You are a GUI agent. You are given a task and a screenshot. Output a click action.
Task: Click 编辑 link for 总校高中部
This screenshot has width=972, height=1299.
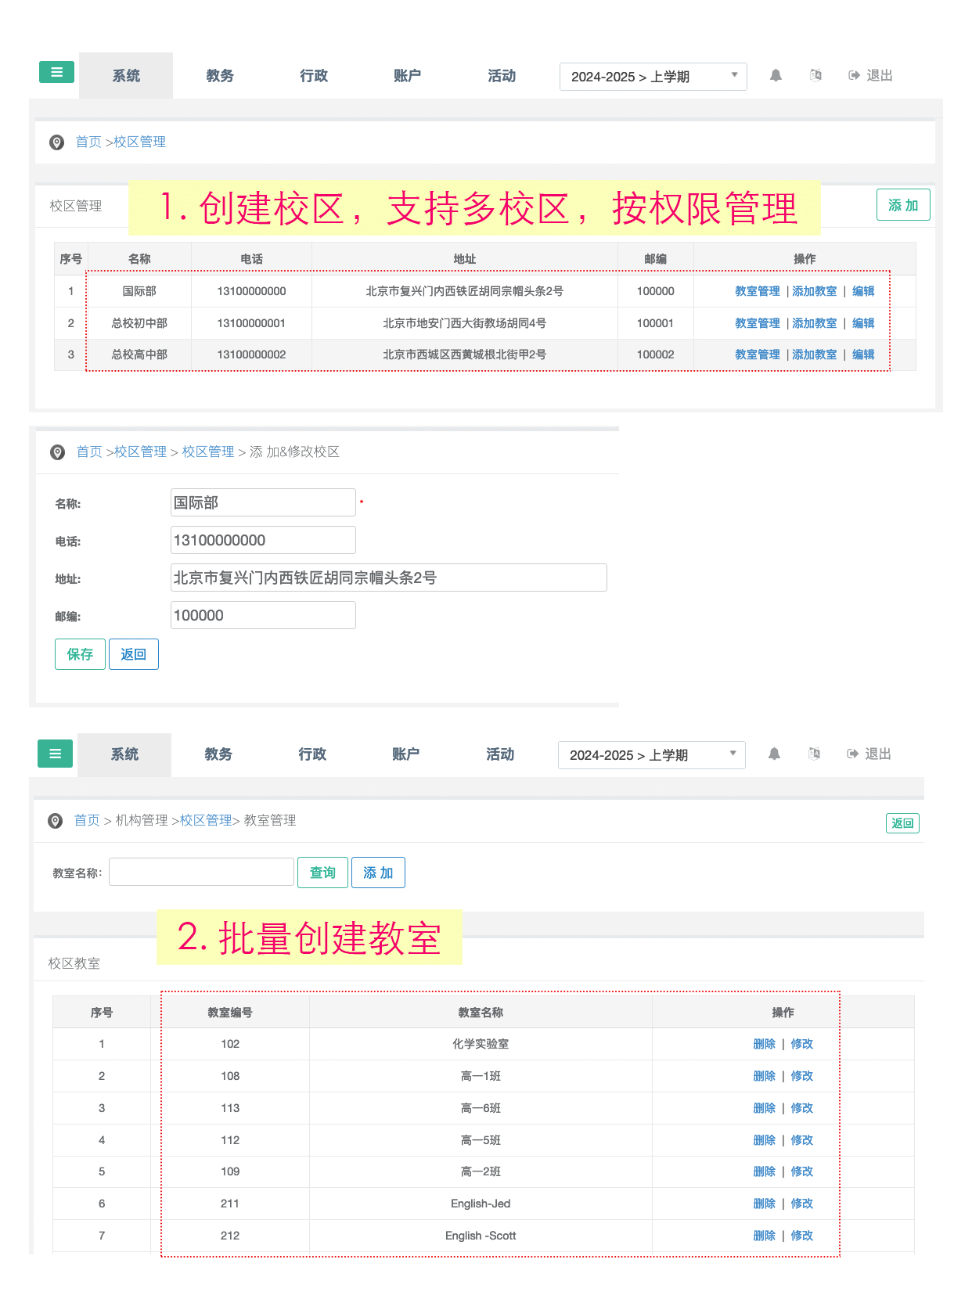click(x=863, y=354)
